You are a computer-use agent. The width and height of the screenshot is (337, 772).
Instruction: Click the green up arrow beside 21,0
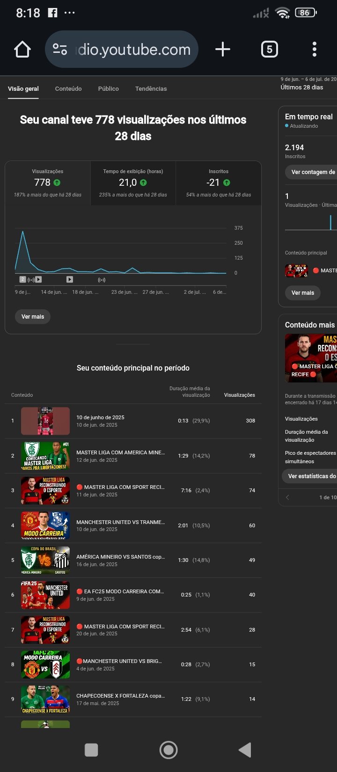tap(143, 183)
